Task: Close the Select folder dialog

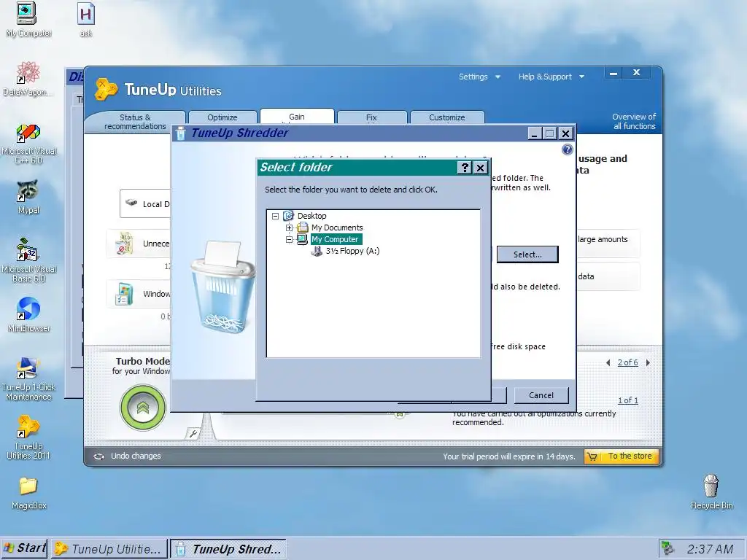Action: coord(480,168)
